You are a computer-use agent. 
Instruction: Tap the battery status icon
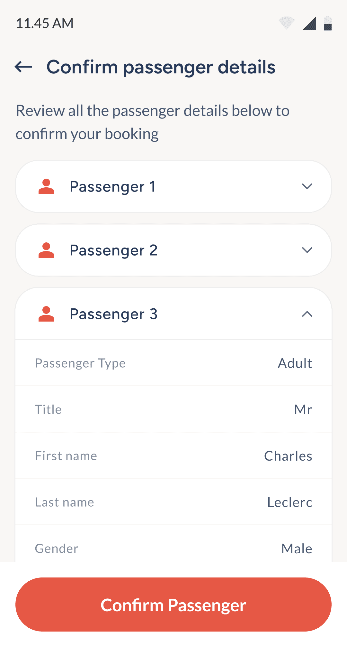(327, 23)
